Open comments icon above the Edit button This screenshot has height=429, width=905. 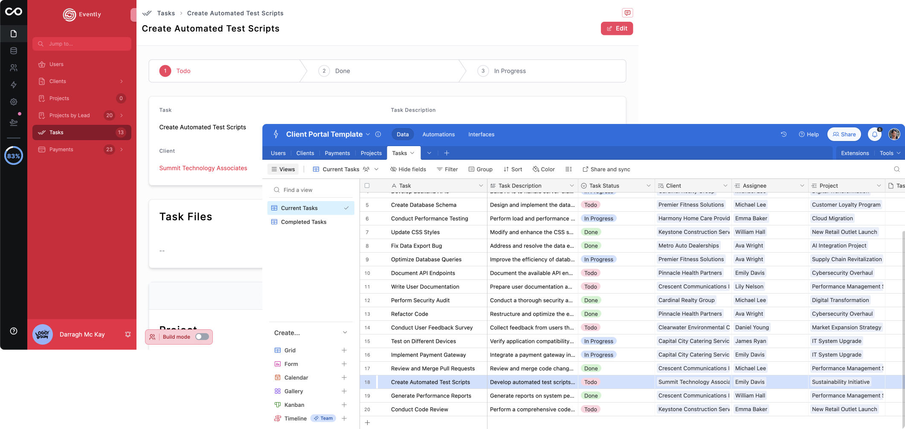[x=627, y=13]
